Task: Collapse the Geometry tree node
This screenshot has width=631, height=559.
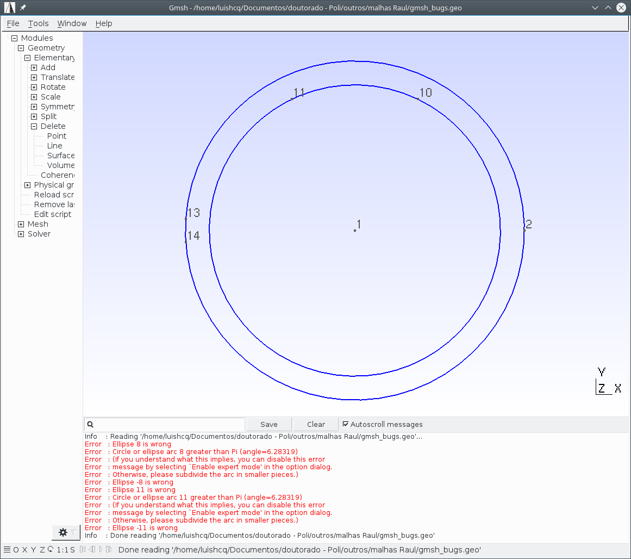Action: [21, 48]
